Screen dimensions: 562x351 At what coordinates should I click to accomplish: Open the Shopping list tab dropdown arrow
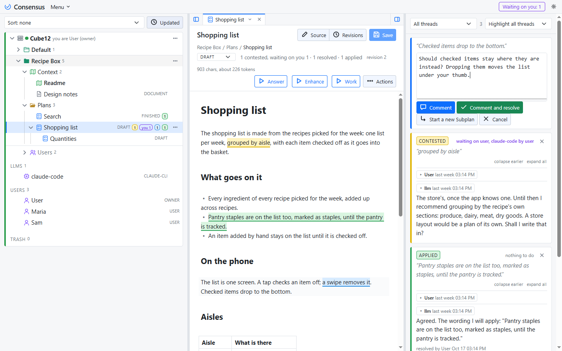click(250, 19)
